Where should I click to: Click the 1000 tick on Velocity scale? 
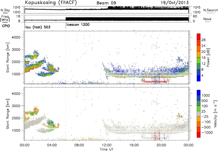click(x=205, y=95)
